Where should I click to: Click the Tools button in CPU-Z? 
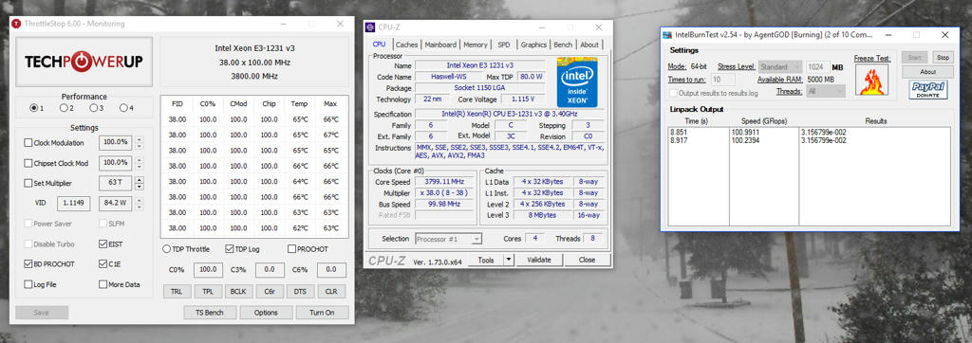[x=486, y=260]
